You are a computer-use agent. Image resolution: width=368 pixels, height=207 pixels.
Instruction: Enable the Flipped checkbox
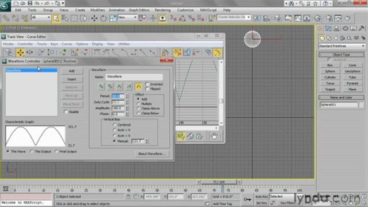[x=147, y=89]
